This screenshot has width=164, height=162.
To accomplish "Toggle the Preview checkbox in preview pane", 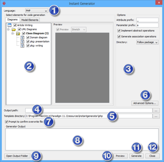I will [x=58, y=29].
